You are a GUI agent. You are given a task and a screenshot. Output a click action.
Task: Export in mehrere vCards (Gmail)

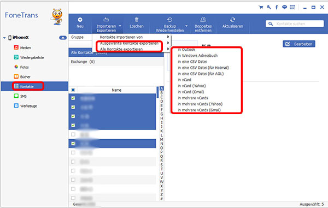[200, 110]
